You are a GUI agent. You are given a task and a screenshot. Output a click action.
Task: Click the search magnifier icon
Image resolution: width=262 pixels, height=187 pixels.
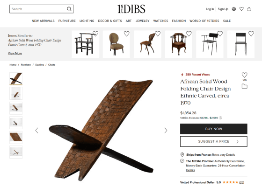point(69,9)
